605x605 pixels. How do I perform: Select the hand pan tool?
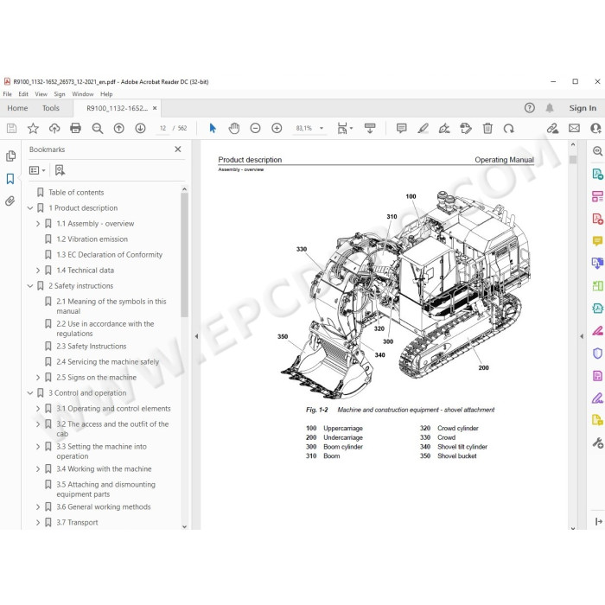[234, 128]
